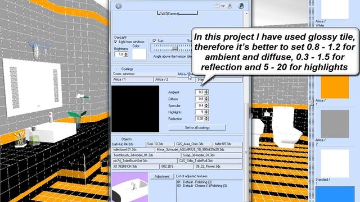
Task: Select the C&S_Stillo_ToiletRoll.3ds object
Action: click(210, 161)
